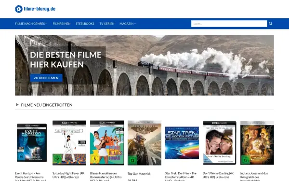289x181 pixels.
Task: Open the Saturday Night Fever cover thumbnail
Action: tap(69, 143)
